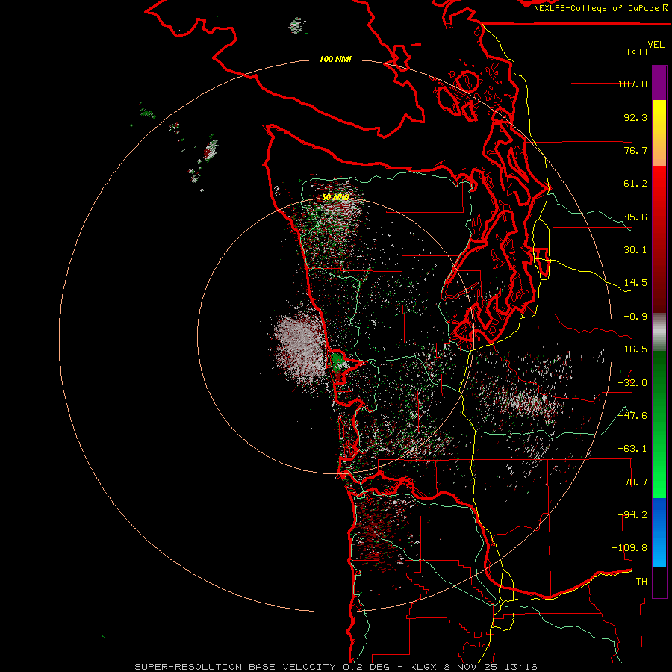Click the 14.5 velocity scale value

pyautogui.click(x=635, y=283)
